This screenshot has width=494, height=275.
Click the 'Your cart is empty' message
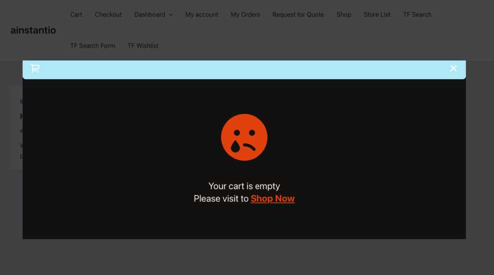(x=244, y=186)
